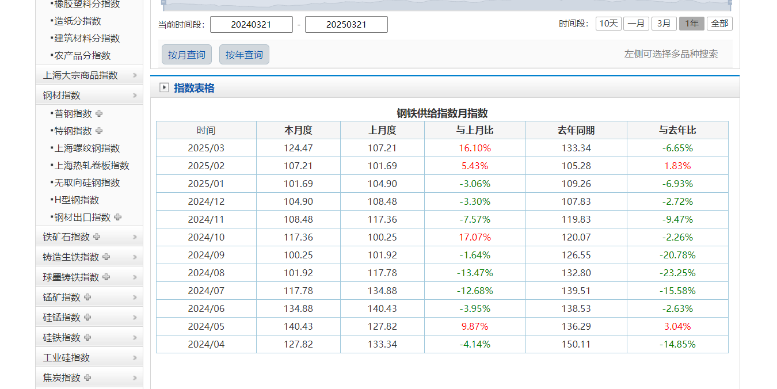Click the 2025/03 date cell
This screenshot has width=777, height=389.
click(x=206, y=148)
